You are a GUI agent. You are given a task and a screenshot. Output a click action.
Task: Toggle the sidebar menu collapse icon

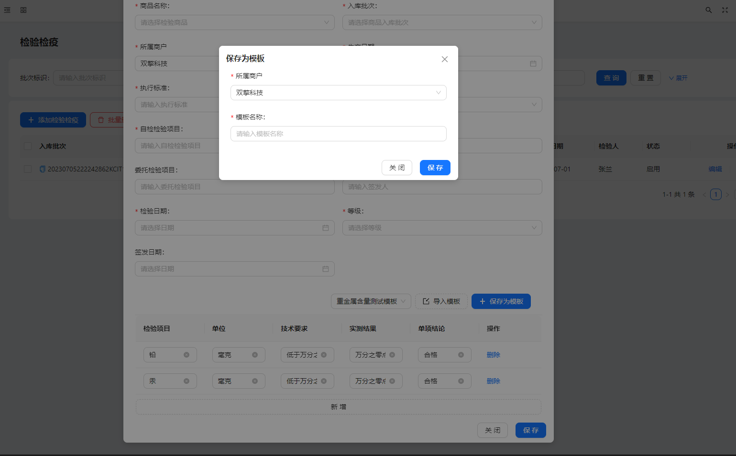click(7, 10)
